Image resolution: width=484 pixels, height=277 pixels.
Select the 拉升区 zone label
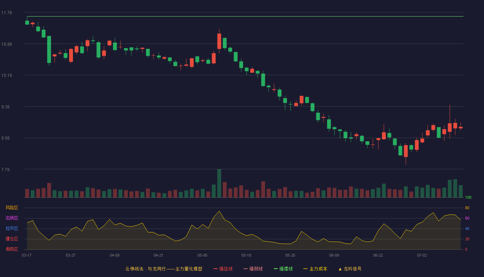pyautogui.click(x=12, y=229)
